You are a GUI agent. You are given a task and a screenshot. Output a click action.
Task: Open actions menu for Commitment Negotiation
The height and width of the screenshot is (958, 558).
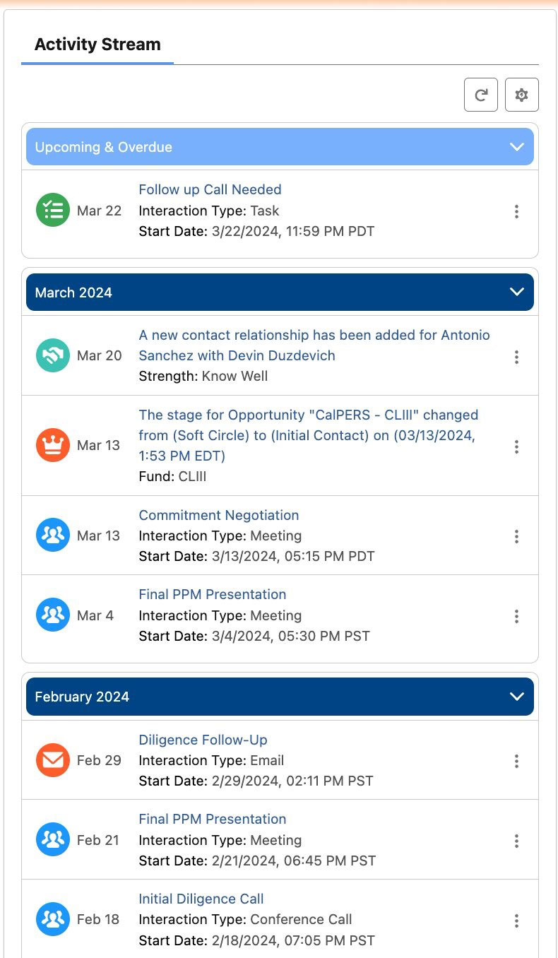517,536
